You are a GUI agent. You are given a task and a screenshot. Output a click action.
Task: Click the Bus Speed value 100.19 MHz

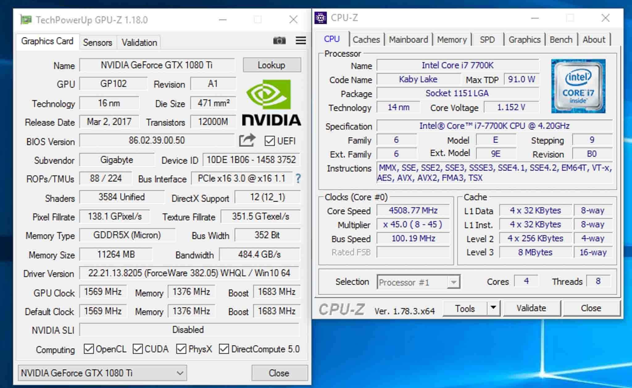[x=413, y=238]
